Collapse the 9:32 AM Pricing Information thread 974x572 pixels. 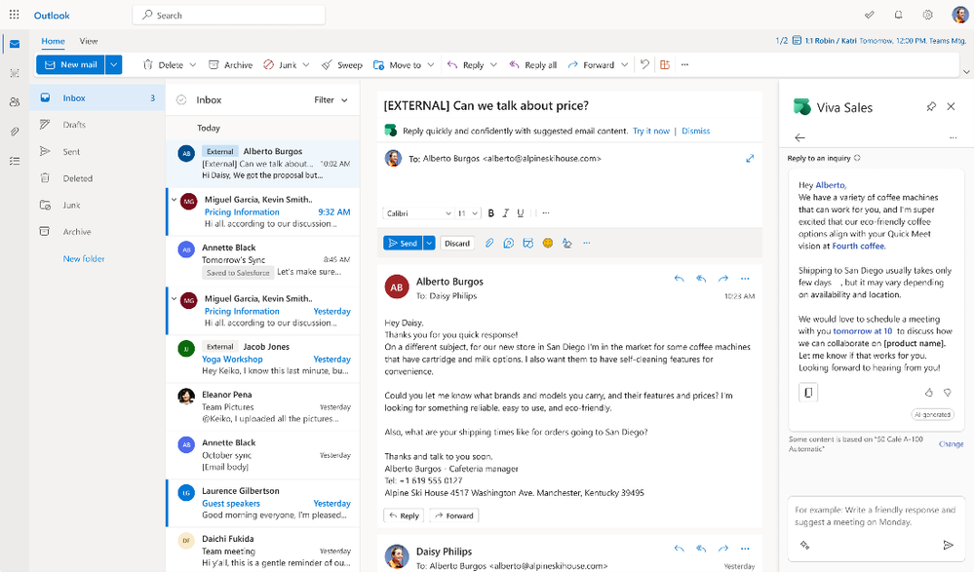tap(174, 200)
